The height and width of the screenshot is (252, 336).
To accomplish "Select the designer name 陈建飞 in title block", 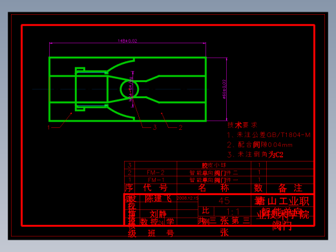I will click(158, 198).
